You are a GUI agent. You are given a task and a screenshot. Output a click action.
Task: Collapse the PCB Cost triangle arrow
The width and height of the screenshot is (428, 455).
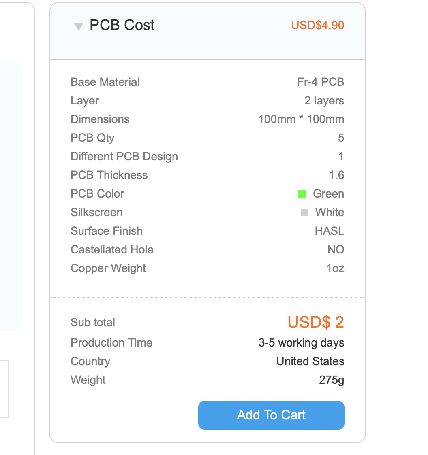click(79, 27)
